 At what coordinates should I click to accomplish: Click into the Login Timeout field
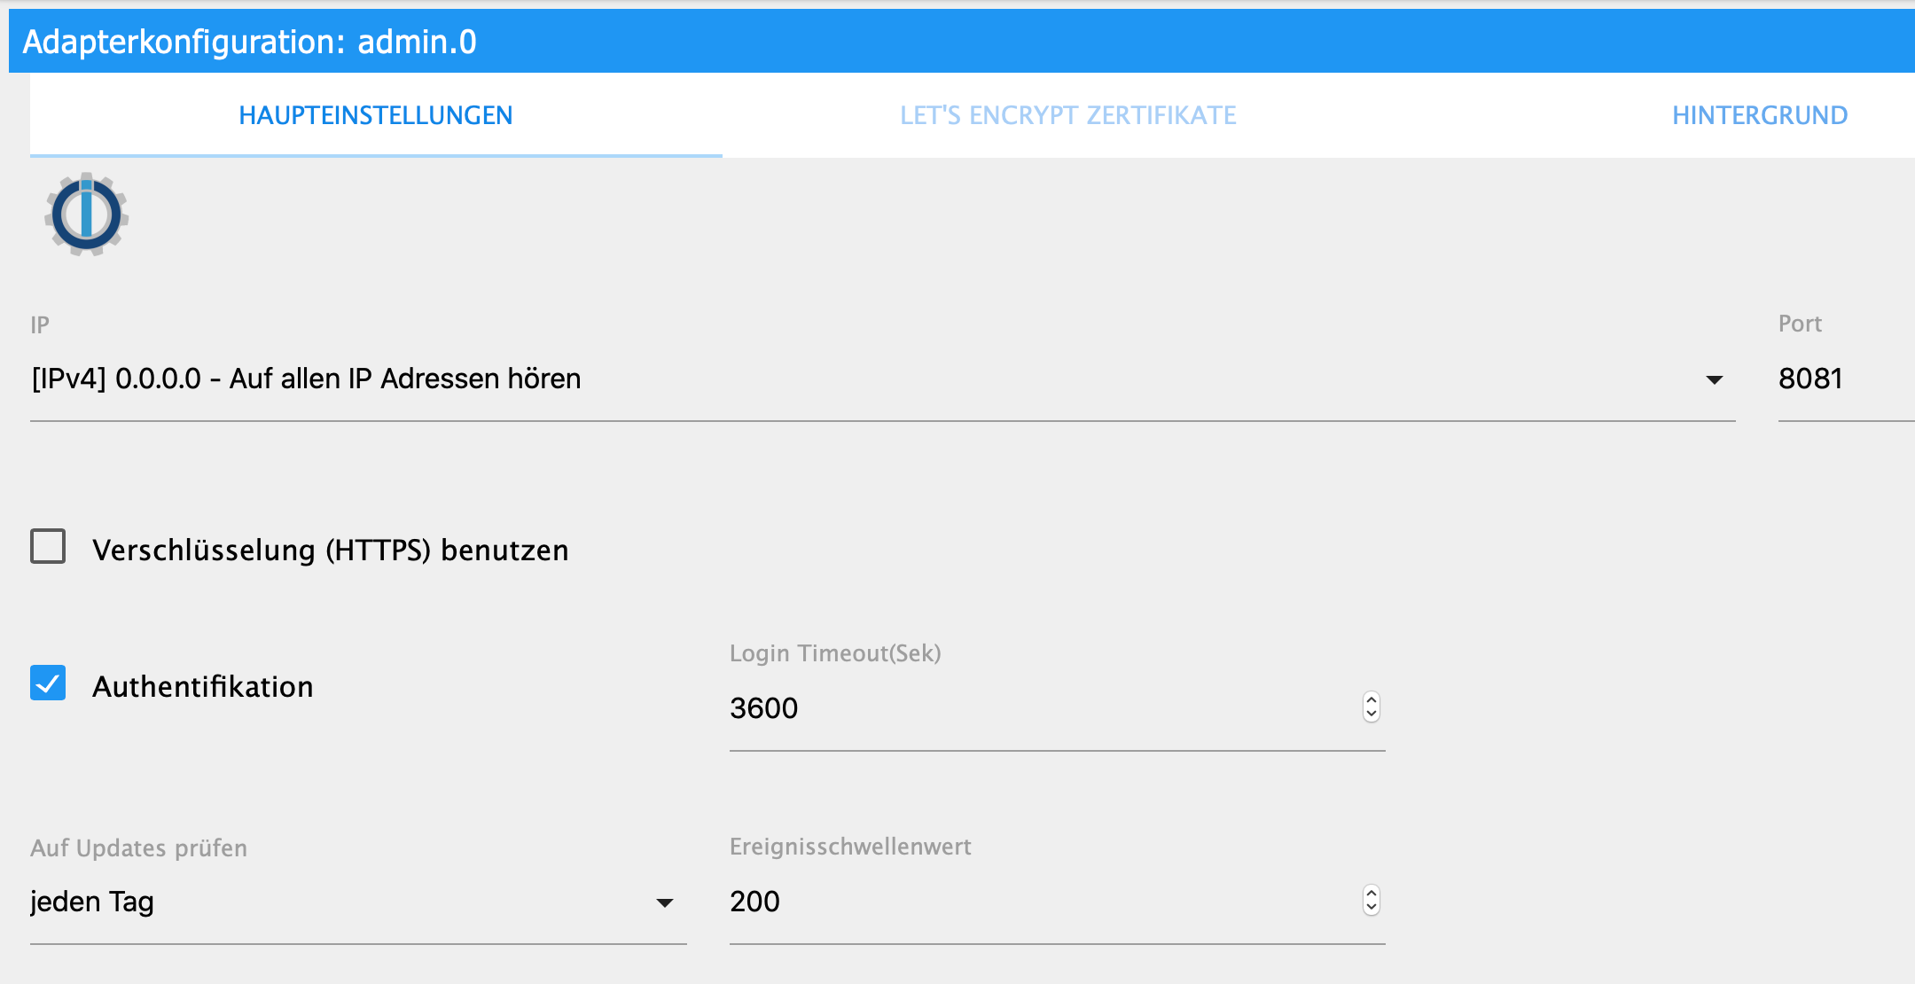(1037, 708)
